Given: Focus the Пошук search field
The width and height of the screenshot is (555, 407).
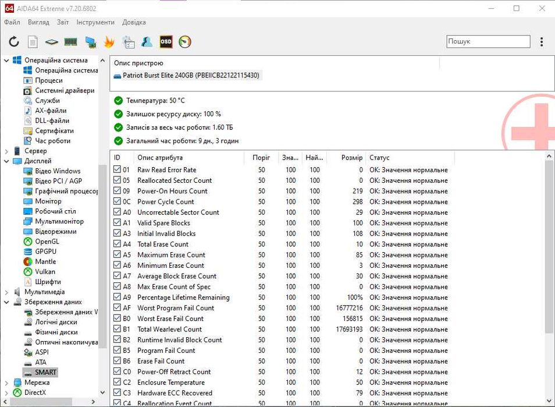Looking at the screenshot, I should 488,41.
